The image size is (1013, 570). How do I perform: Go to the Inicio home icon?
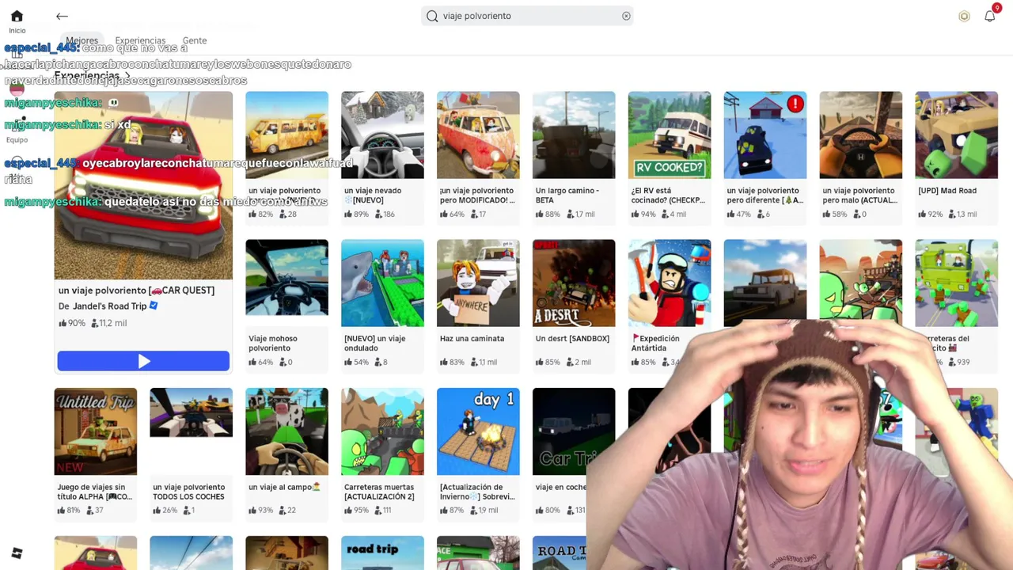coord(17,16)
